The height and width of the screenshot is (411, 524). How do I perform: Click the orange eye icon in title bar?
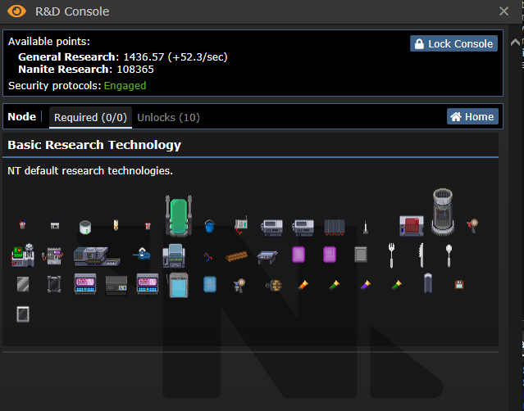tap(15, 11)
